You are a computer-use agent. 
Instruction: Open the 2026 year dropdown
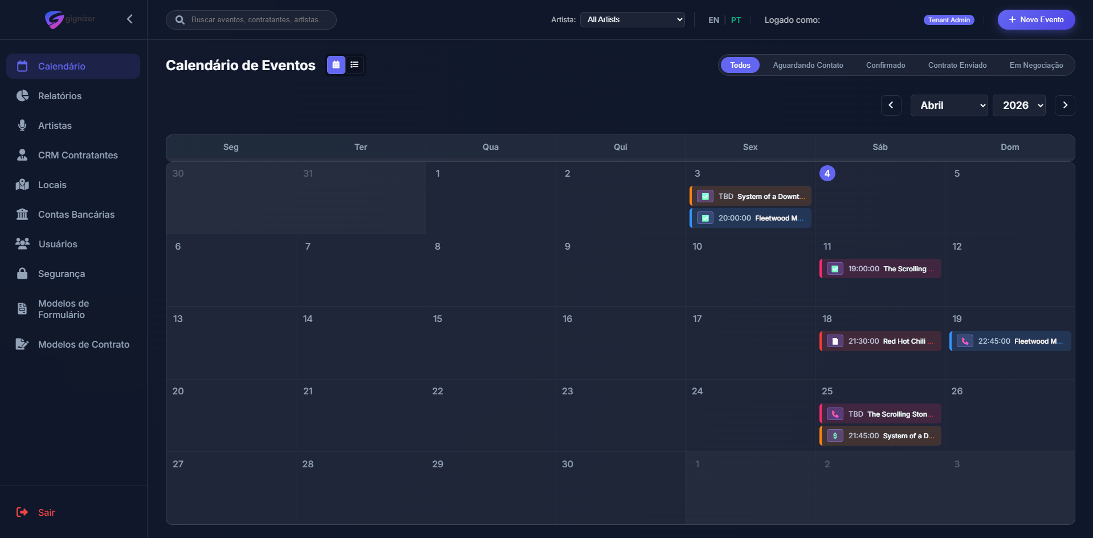pyautogui.click(x=1019, y=105)
